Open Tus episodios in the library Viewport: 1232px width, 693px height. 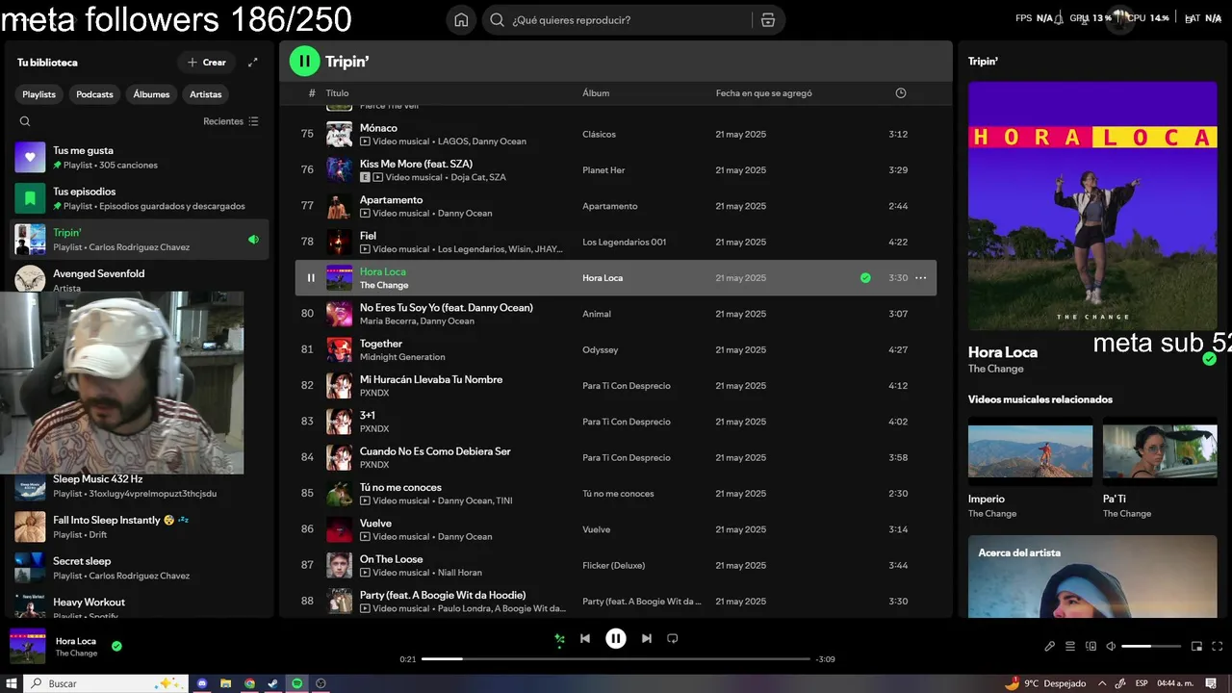140,198
